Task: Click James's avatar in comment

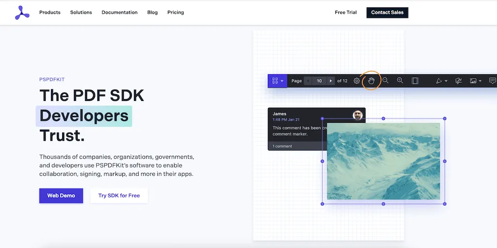Action: pyautogui.click(x=358, y=115)
